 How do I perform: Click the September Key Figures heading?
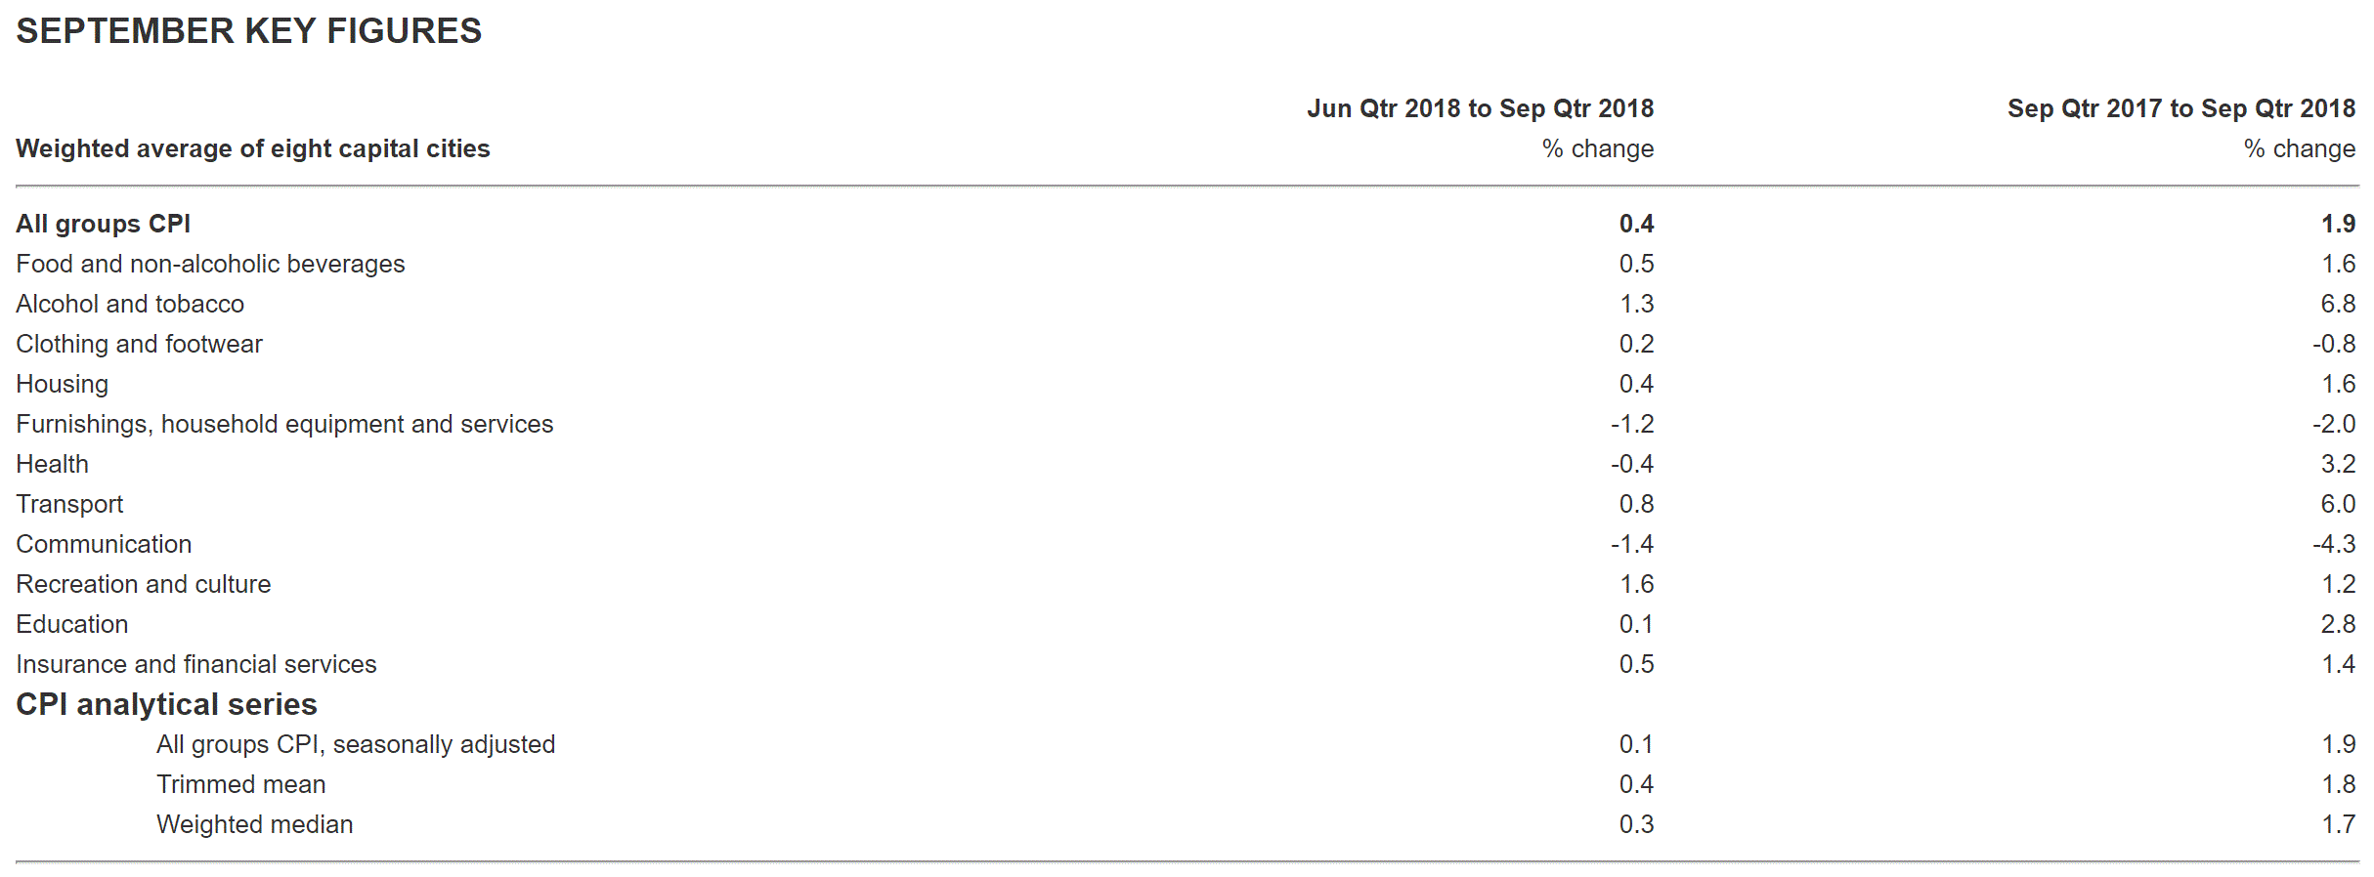248,31
